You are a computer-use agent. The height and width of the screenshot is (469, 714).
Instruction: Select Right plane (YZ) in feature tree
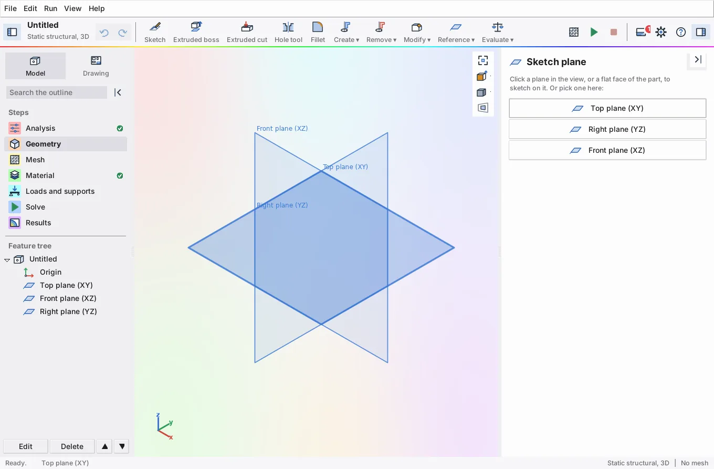[68, 311]
